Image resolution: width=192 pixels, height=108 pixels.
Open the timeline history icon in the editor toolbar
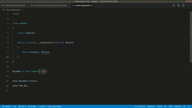(173, 5)
